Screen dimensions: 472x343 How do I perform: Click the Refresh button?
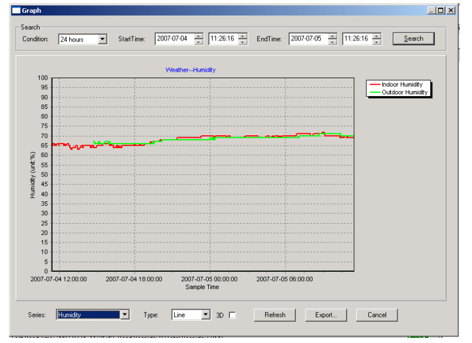[275, 315]
